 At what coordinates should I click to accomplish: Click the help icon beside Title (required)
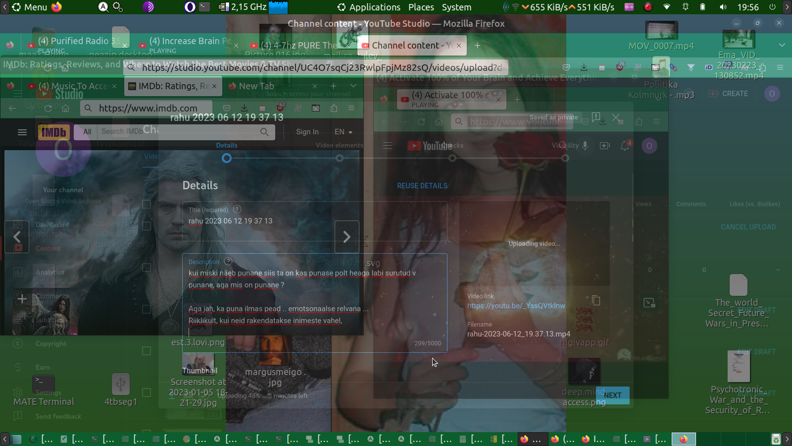coord(237,209)
